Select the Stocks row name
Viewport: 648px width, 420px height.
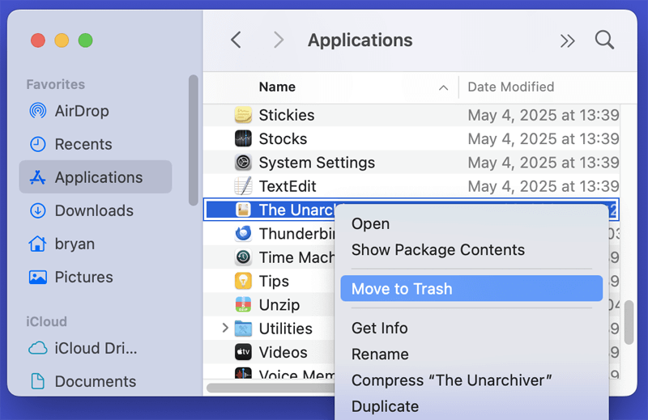[283, 138]
